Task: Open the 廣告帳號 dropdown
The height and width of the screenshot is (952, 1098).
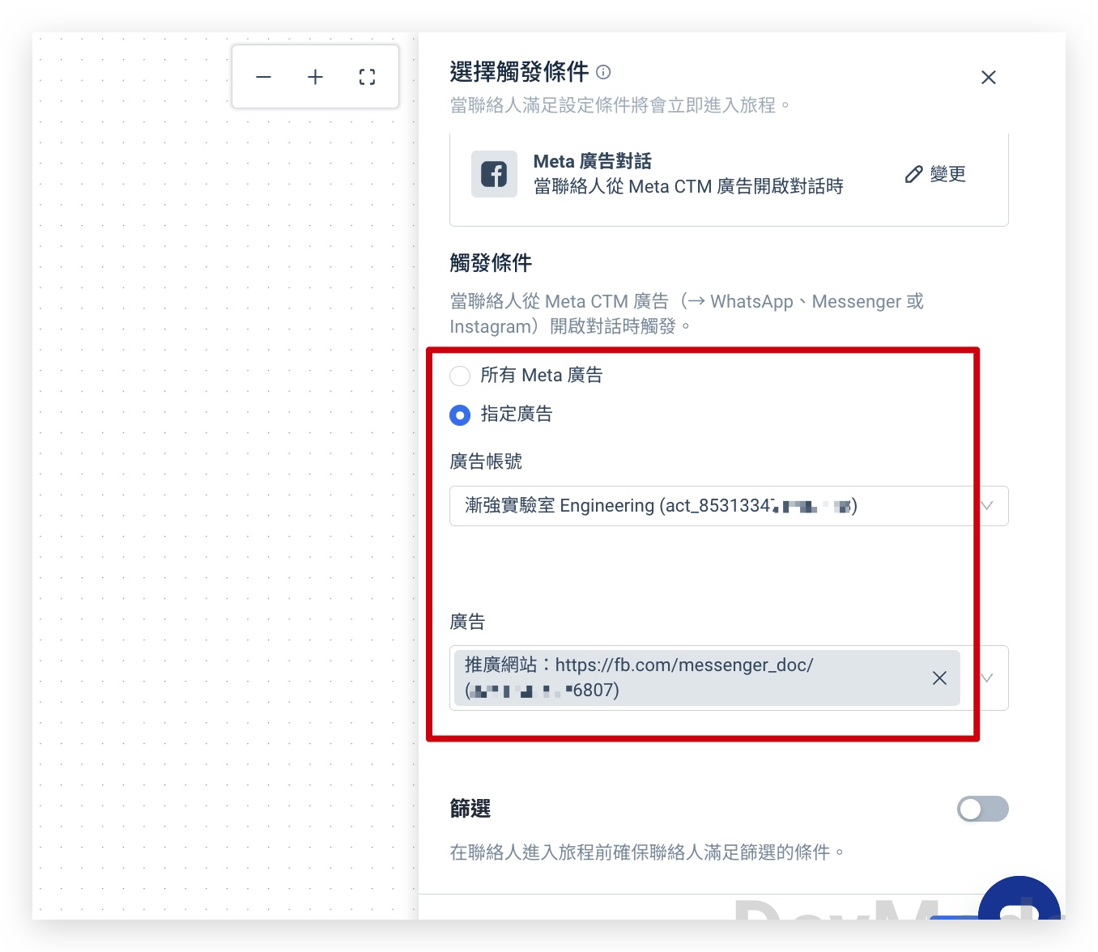Action: pos(729,506)
